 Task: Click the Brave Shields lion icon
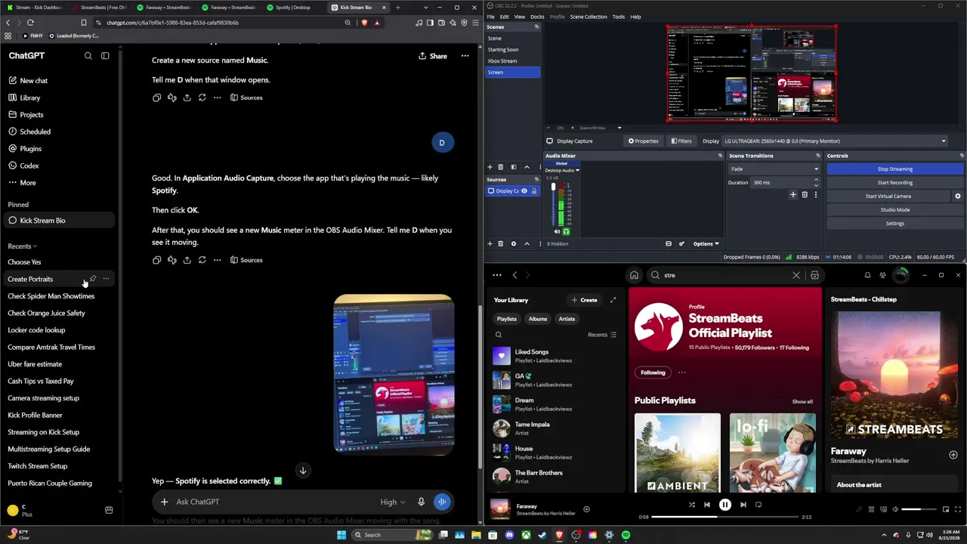[x=365, y=23]
